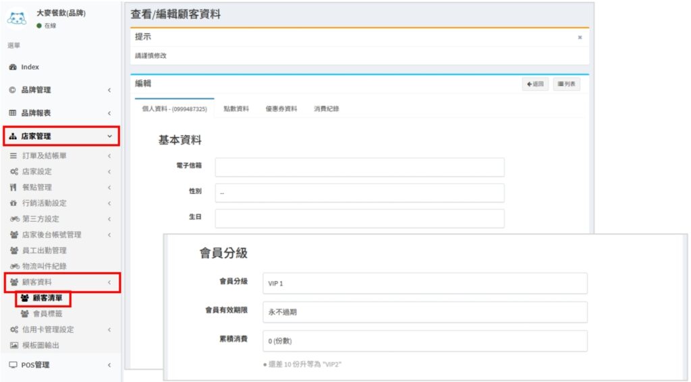The height and width of the screenshot is (382, 691).
Task: Switch to the 點數資料 tab
Action: tap(236, 108)
